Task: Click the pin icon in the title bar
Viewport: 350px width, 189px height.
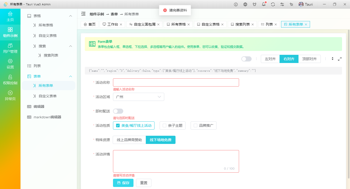Action: click(x=291, y=4)
